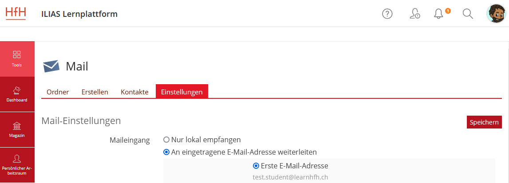Viewport: 509px width, 183px height.
Task: Select "Nur lokal empfangen" option
Action: (166, 140)
